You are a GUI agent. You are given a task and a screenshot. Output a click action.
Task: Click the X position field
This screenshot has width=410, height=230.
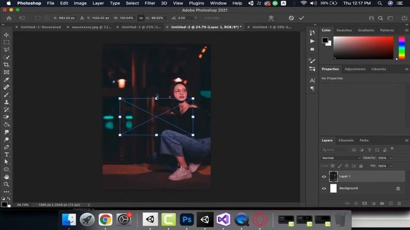pos(67,18)
